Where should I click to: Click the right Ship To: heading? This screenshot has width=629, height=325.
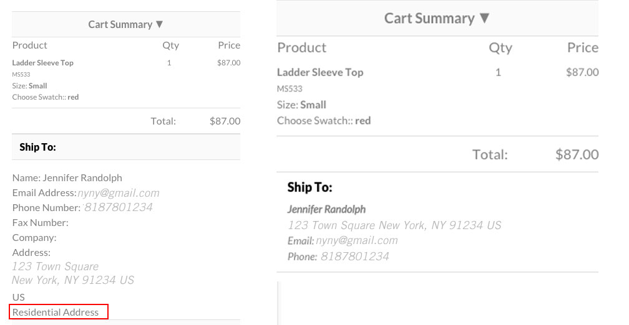pyautogui.click(x=310, y=187)
